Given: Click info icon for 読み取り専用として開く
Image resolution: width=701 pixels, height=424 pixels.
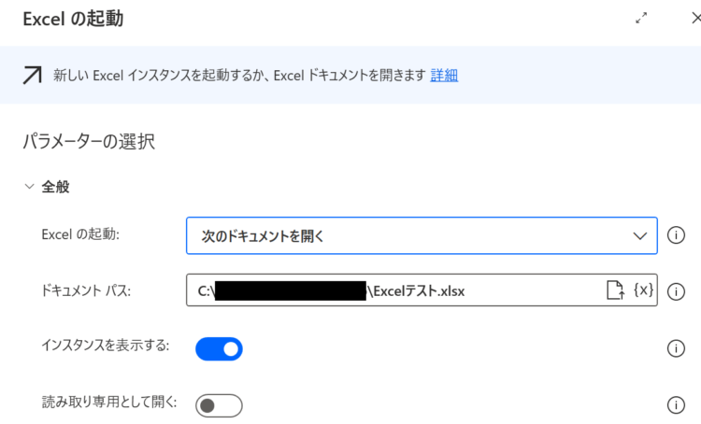Looking at the screenshot, I should (x=676, y=405).
